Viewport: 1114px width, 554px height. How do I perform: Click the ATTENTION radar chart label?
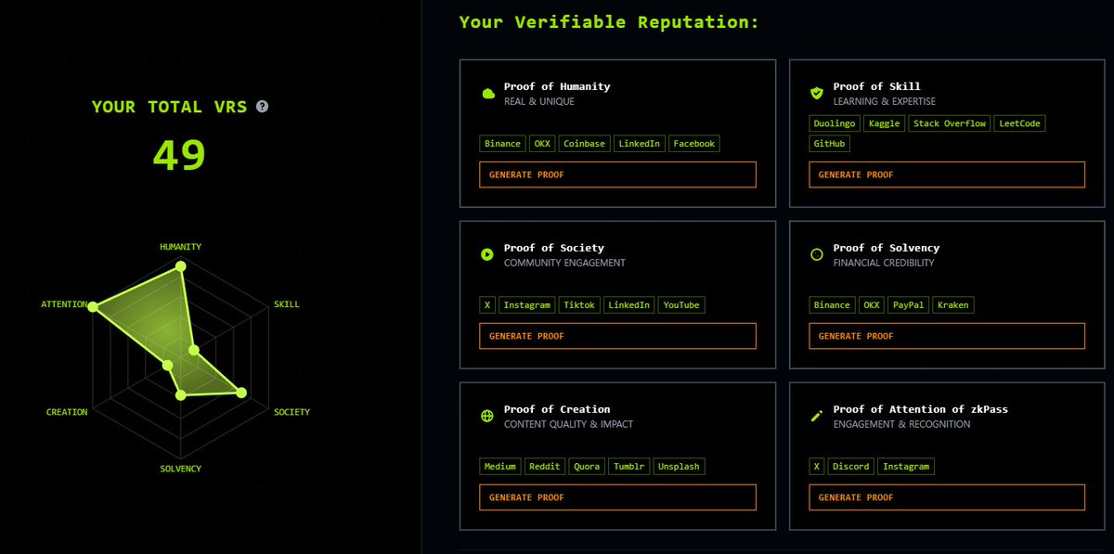64,304
